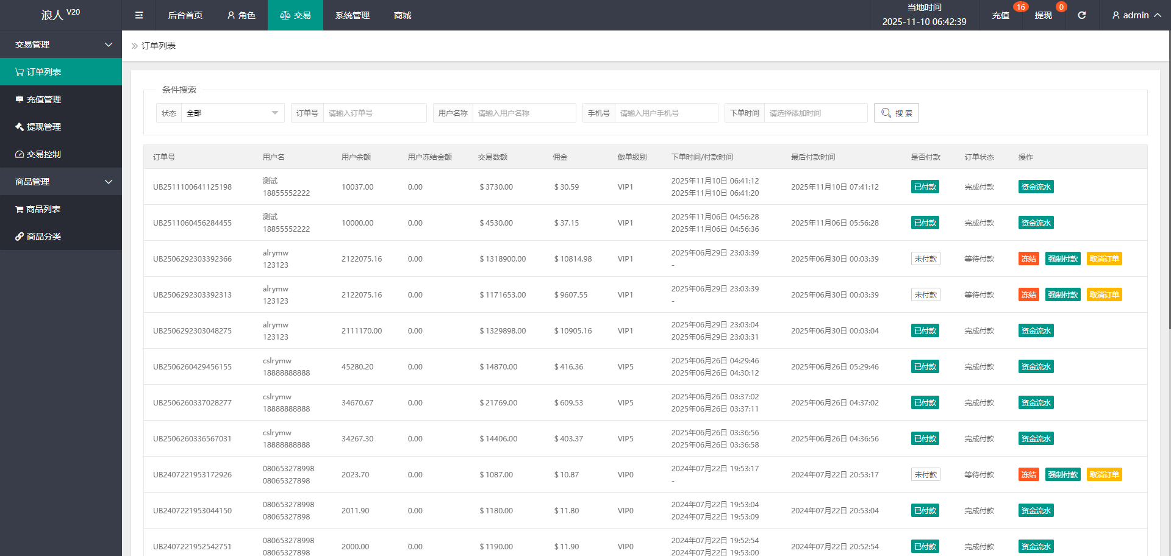Open the 状态 status dropdown
Viewport: 1171px width, 556px height.
click(232, 113)
